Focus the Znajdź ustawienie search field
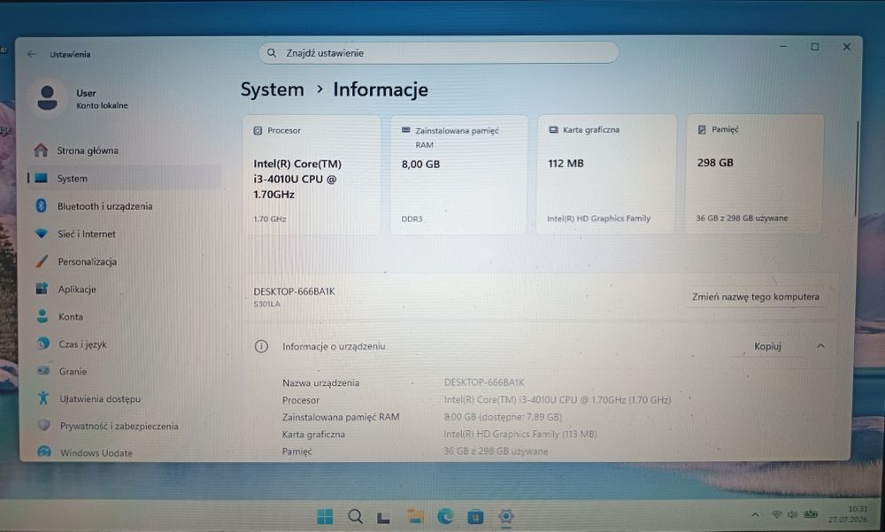 click(x=439, y=52)
